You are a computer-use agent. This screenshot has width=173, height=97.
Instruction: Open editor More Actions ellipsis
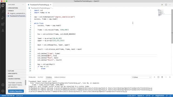click(x=170, y=5)
